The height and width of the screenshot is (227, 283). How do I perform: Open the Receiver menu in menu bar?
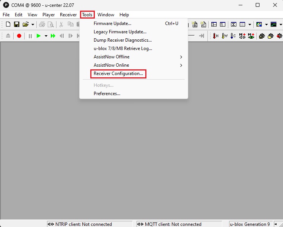(x=68, y=15)
